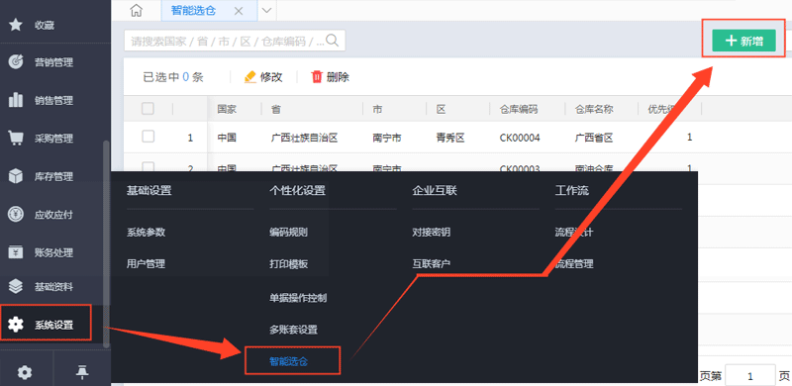The image size is (792, 386).
Task: Click 删除 trash delete button
Action: click(x=331, y=77)
